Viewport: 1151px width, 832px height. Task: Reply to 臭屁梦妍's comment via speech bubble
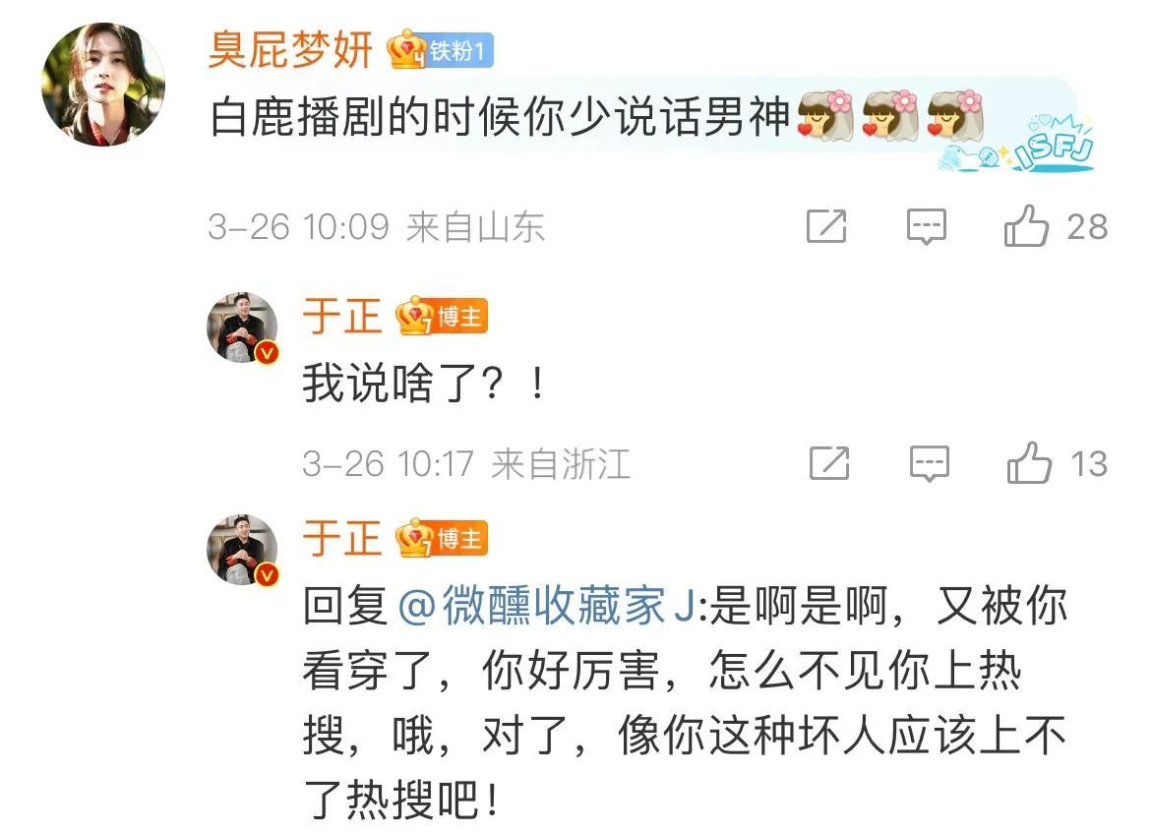(x=927, y=226)
